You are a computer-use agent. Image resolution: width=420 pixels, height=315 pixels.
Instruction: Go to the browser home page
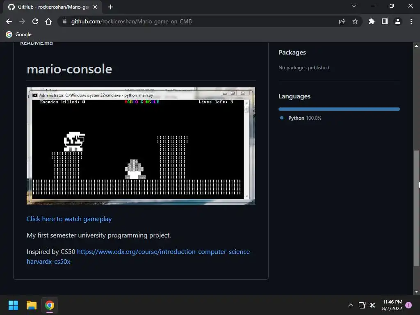pos(48,21)
